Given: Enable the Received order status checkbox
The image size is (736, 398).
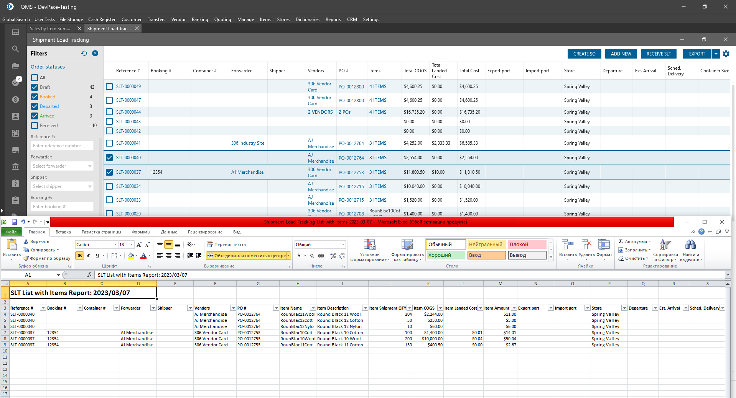Looking at the screenshot, I should coord(35,126).
